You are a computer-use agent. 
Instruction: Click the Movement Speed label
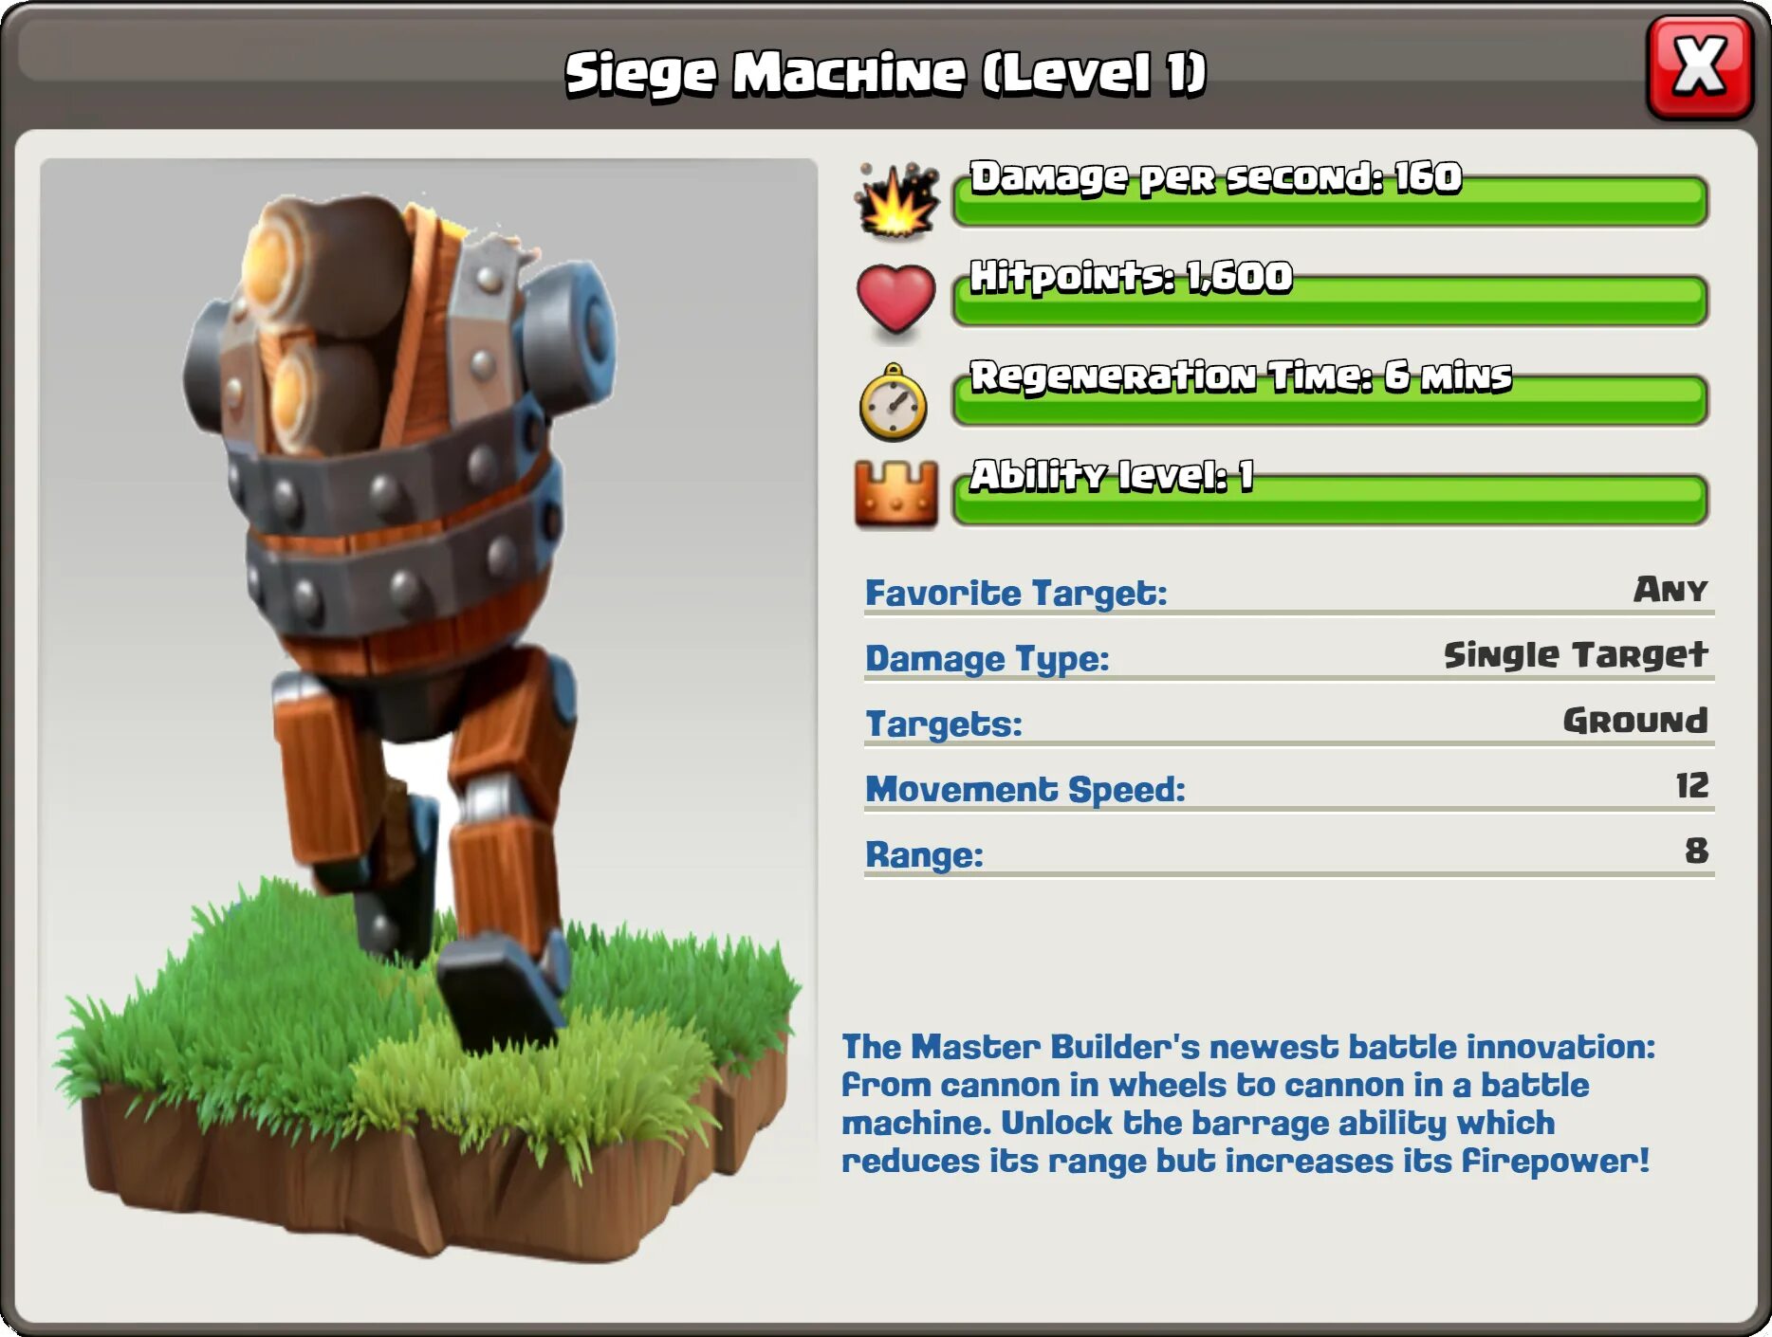pyautogui.click(x=1025, y=789)
